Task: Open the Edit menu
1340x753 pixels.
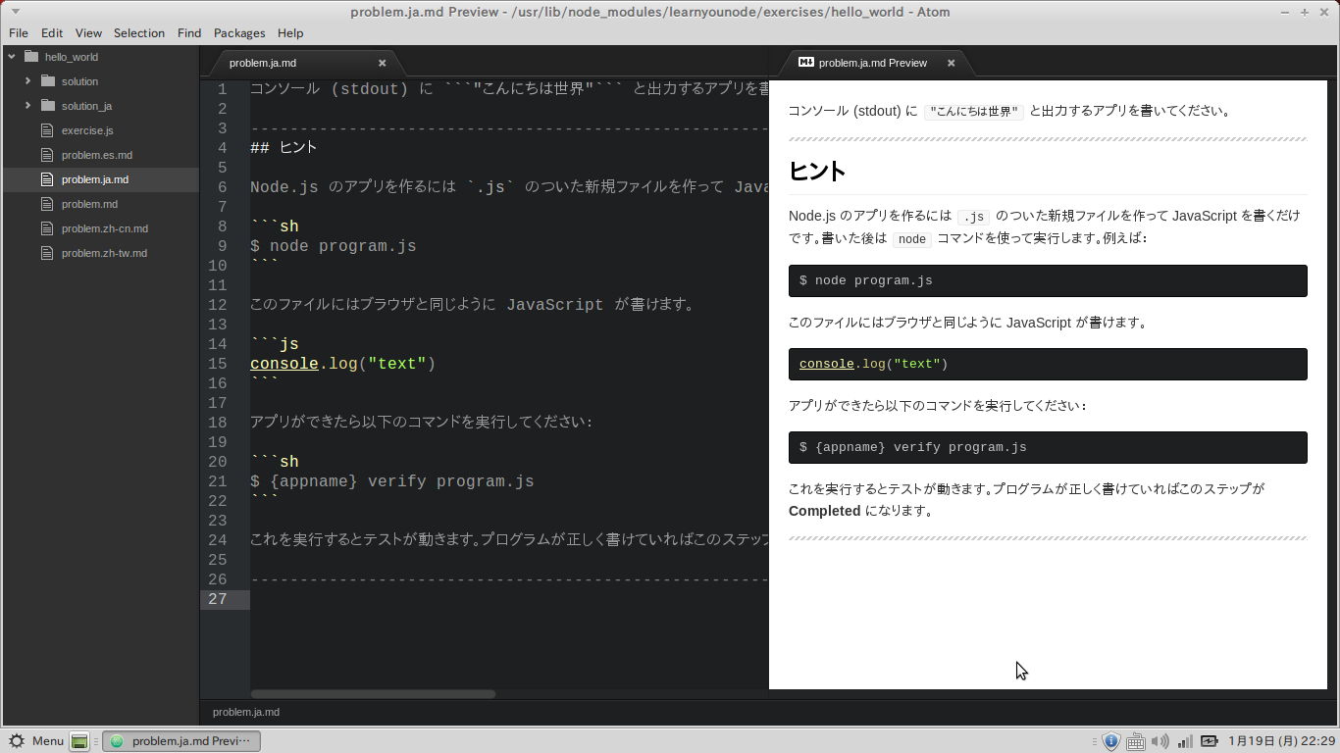Action: tap(52, 32)
